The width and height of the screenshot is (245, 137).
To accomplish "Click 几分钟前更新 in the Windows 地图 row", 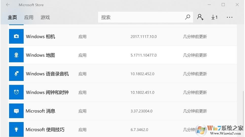I will pos(195,55).
